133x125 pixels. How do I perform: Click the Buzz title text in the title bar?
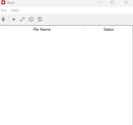pyautogui.click(x=11, y=3)
